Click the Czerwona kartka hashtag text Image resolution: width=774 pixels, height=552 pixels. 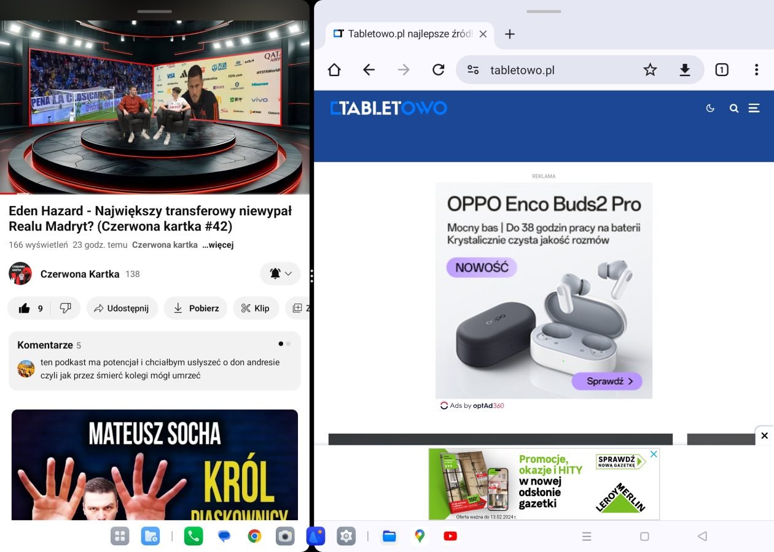coord(165,245)
